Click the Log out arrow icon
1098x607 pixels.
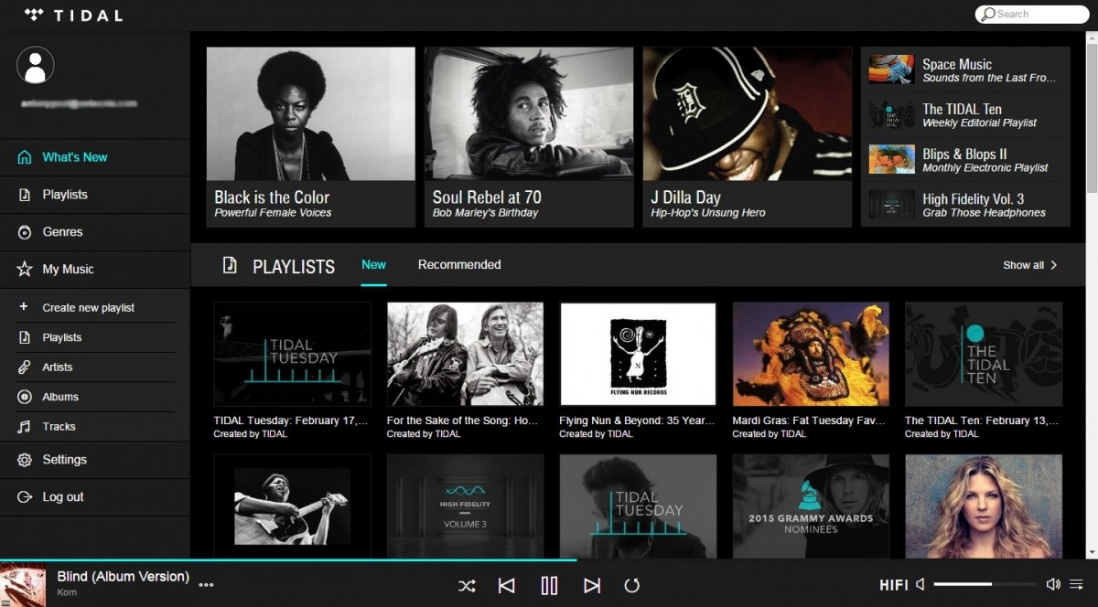pos(25,497)
